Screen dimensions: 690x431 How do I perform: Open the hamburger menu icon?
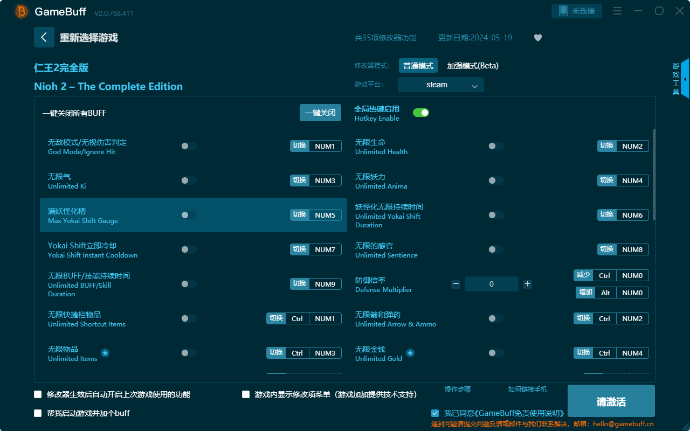pyautogui.click(x=618, y=11)
